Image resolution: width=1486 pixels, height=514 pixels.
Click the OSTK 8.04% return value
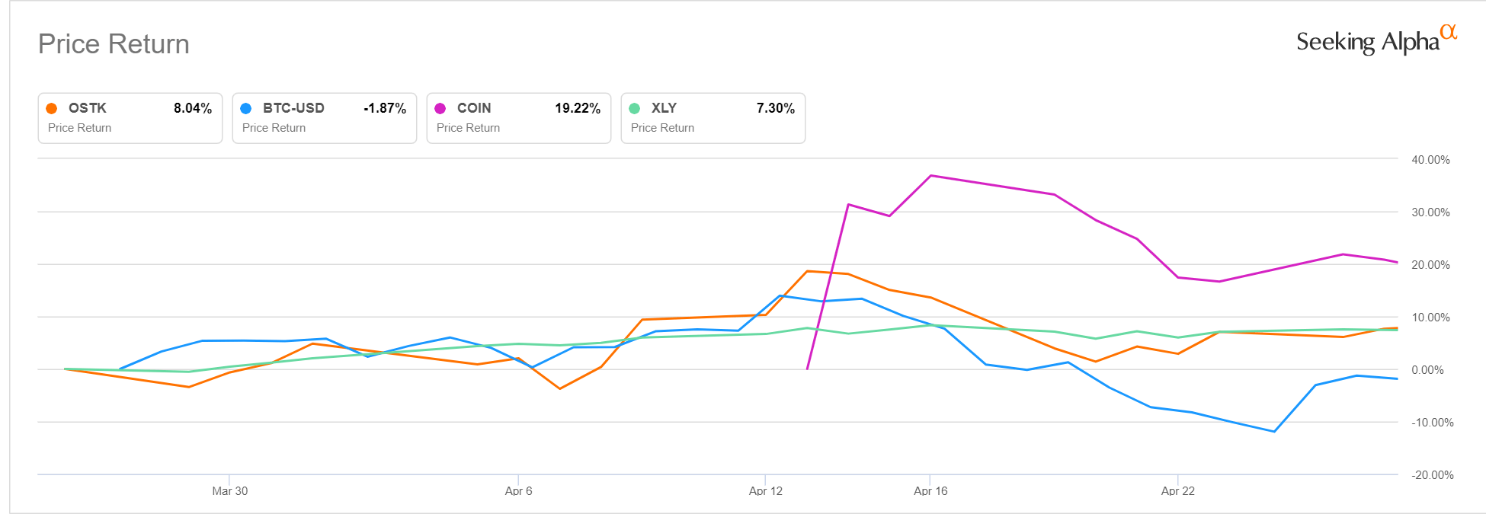tap(193, 108)
